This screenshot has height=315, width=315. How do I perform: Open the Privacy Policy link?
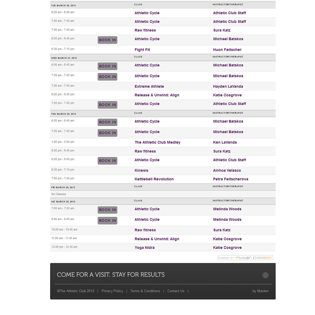[x=112, y=291]
